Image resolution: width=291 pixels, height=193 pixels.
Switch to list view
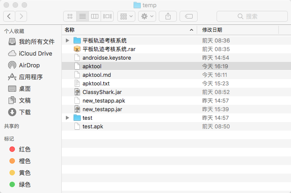pos(83,16)
